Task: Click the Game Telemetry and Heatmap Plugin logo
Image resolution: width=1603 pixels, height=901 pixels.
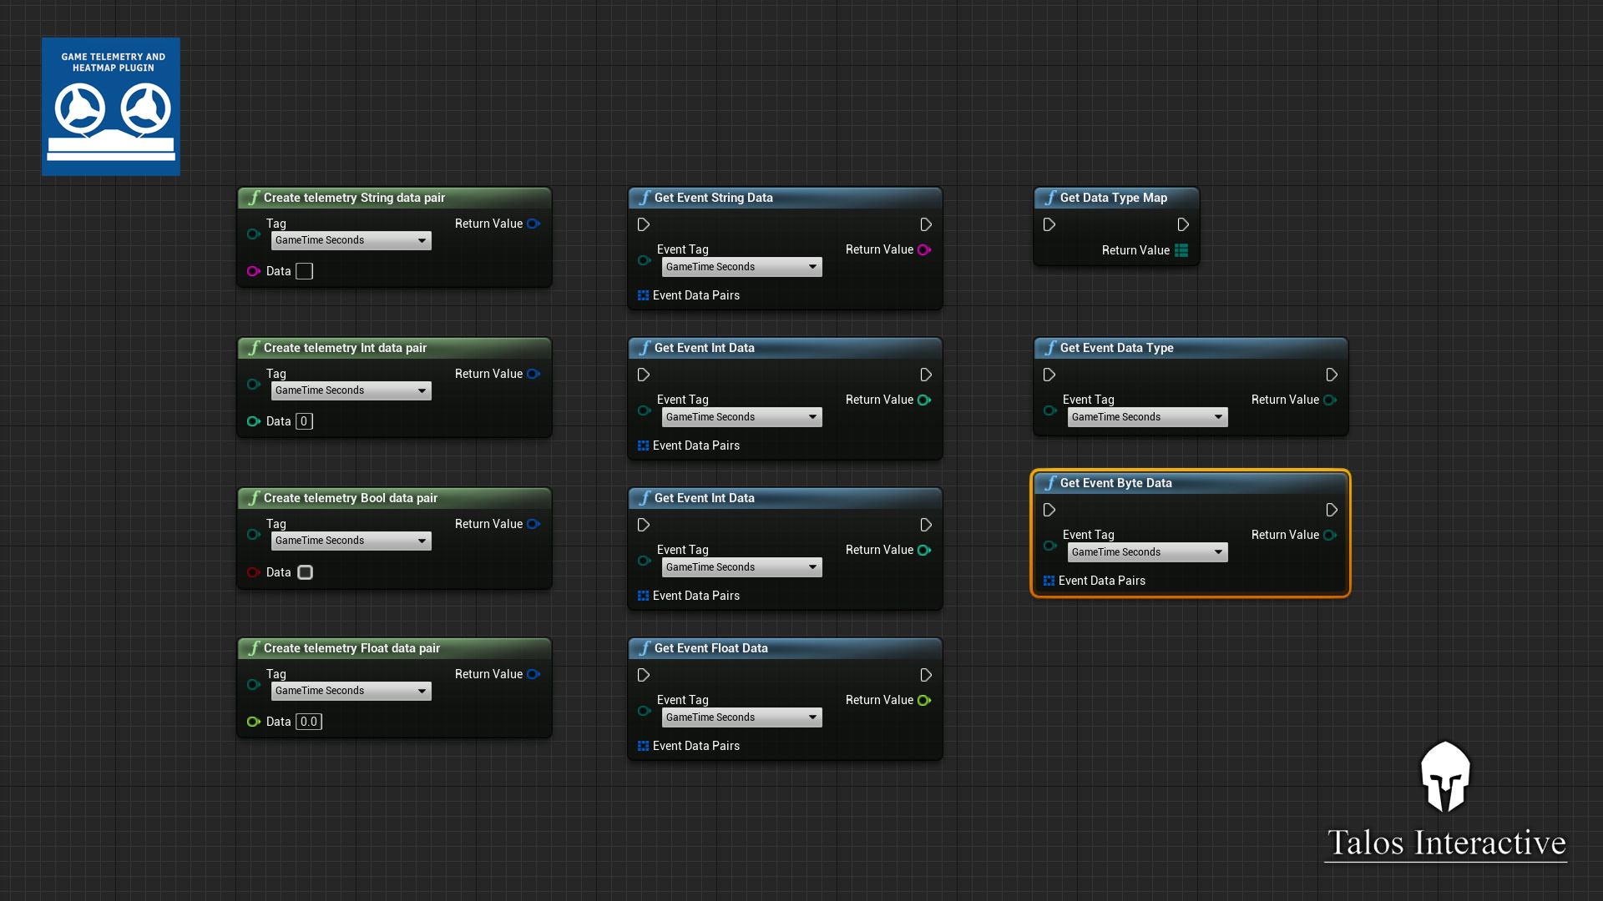Action: 110,106
